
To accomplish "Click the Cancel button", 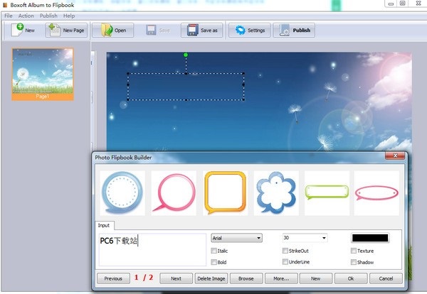I will (x=386, y=278).
